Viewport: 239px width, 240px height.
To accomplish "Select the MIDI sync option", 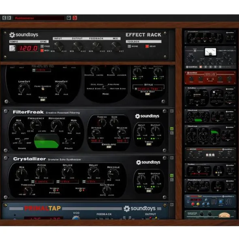I will pos(42,50).
